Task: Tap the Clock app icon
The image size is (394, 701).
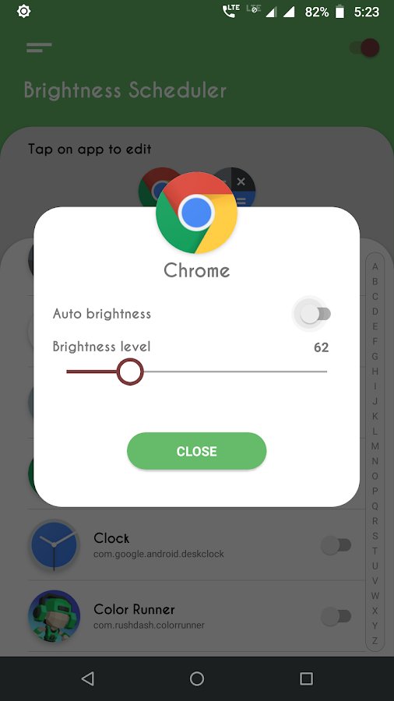Action: (54, 544)
